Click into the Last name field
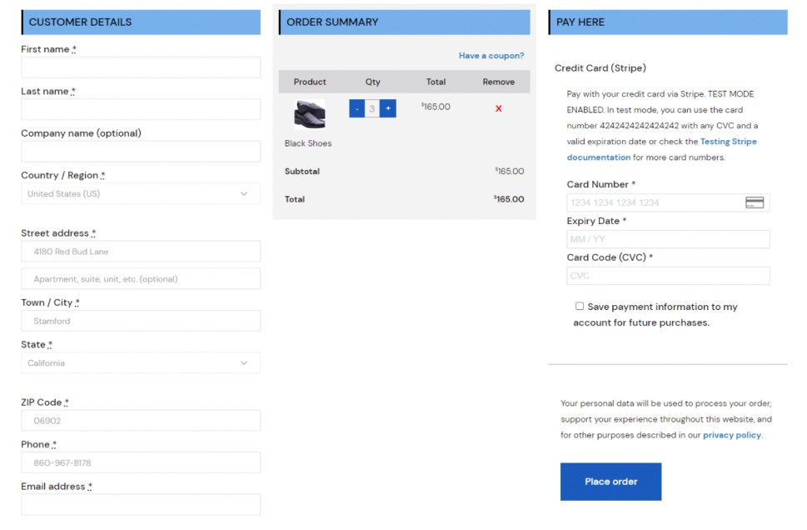This screenshot has width=807, height=530. (140, 109)
